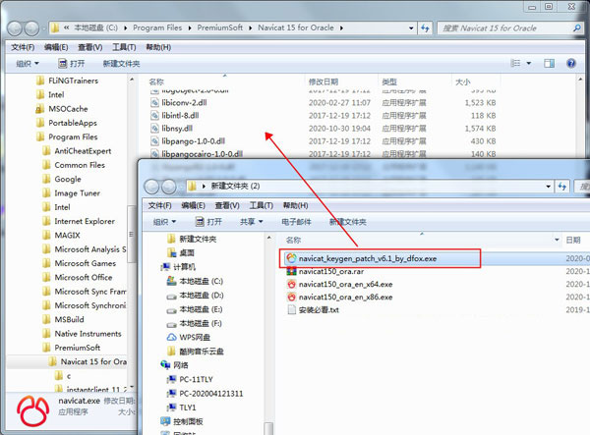The width and height of the screenshot is (590, 435).
Task: Select FLiNGTrainers folder in back window tree
Action: click(x=73, y=81)
